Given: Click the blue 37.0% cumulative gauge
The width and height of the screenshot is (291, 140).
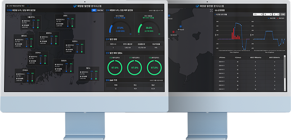Looking at the screenshot, I should (x=120, y=27).
